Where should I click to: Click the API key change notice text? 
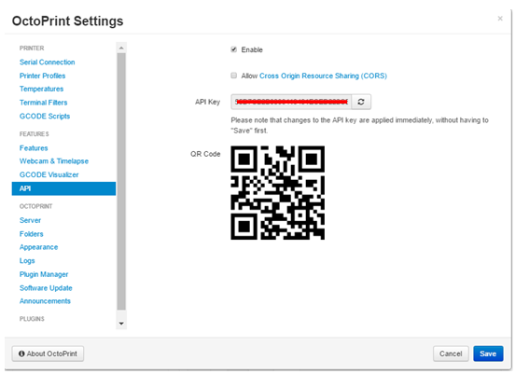click(359, 125)
